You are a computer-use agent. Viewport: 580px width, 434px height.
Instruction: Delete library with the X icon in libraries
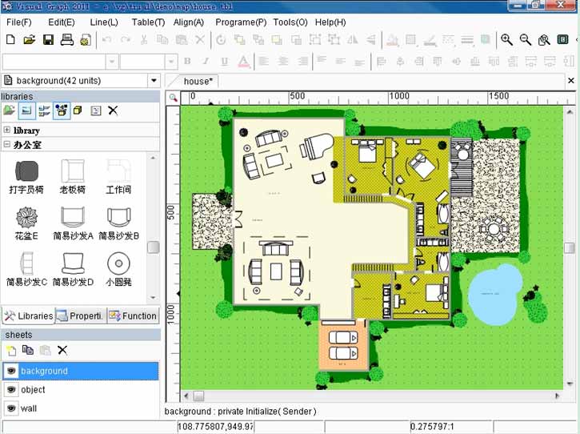click(113, 111)
